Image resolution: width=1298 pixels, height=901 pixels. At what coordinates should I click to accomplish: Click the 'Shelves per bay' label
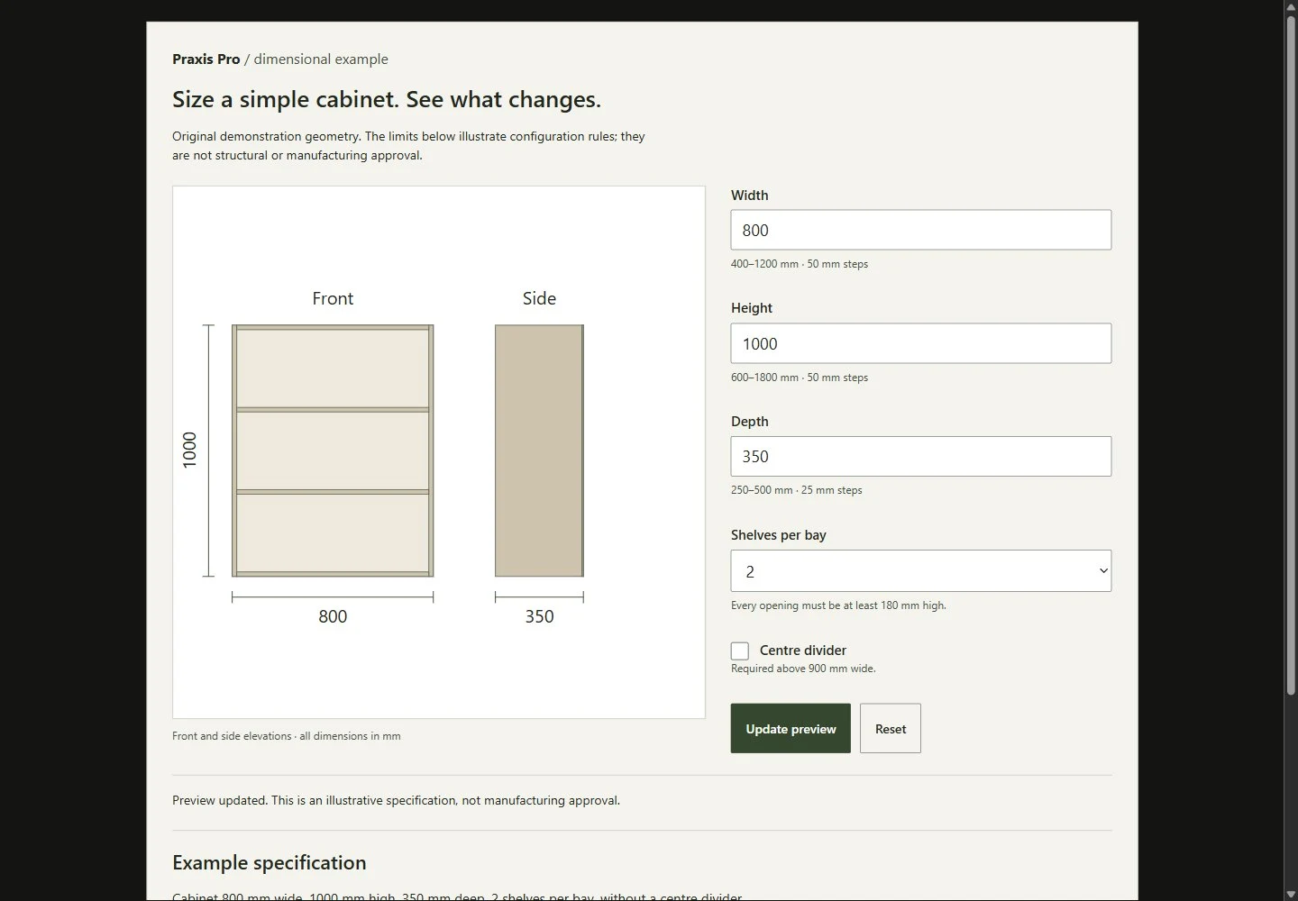779,534
